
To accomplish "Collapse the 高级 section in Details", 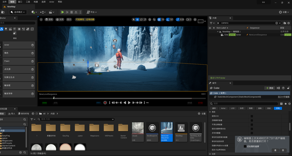I will [210, 112].
